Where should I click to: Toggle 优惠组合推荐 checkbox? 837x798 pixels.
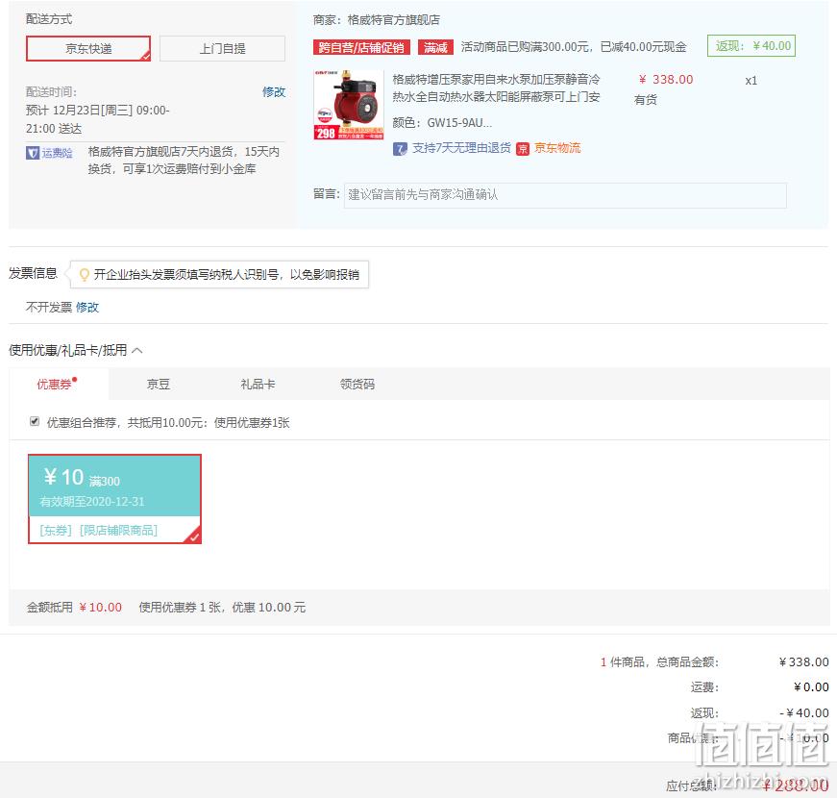pos(35,421)
